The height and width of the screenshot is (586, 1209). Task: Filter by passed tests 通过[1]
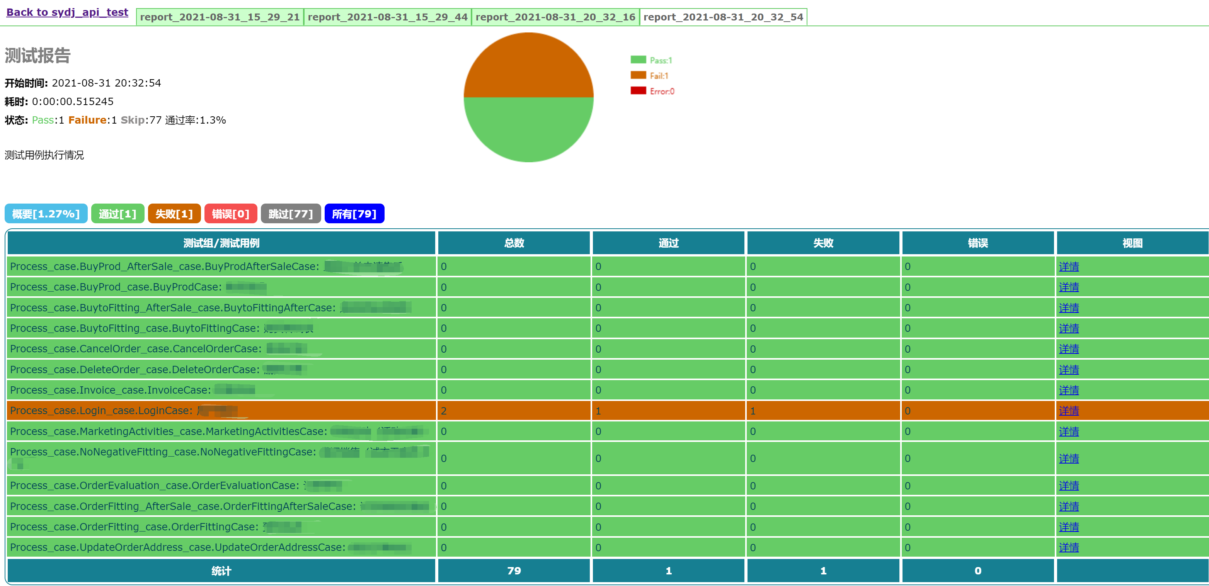coord(117,214)
